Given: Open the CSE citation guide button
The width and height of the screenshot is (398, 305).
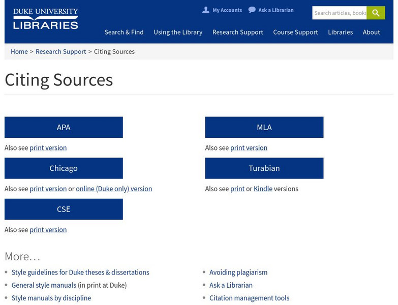Looking at the screenshot, I should (64, 209).
